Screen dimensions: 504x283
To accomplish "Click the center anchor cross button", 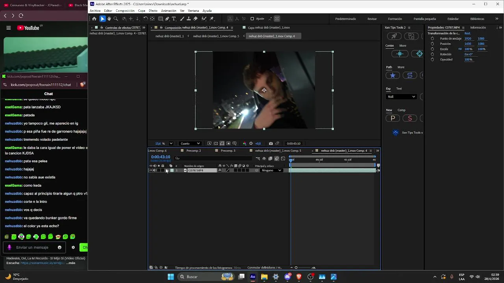I will click(x=400, y=54).
